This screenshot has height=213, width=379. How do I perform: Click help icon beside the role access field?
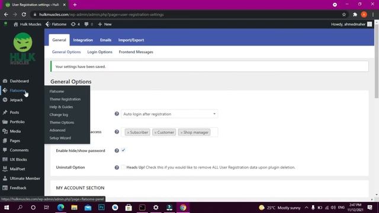pos(117,132)
